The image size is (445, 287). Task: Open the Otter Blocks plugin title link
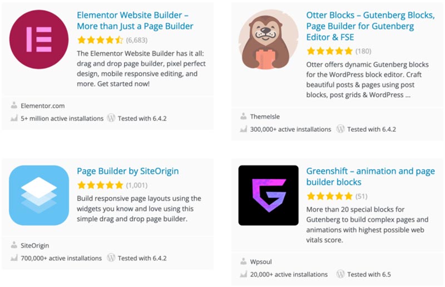(370, 26)
